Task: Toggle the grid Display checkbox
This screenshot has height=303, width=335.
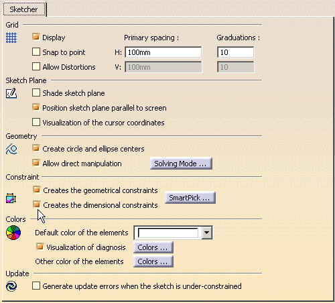Action: (36, 37)
